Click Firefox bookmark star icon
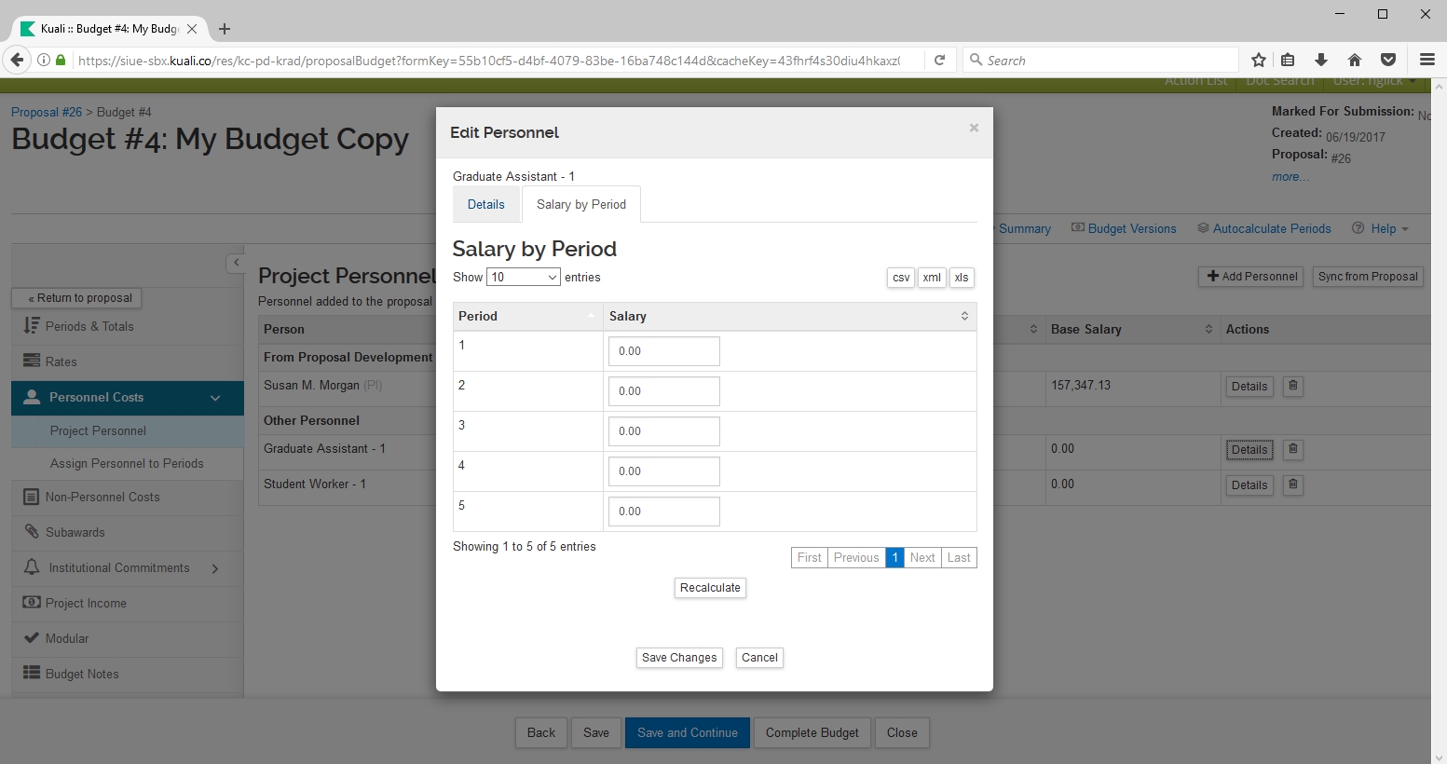Image resolution: width=1447 pixels, height=764 pixels. [1259, 60]
